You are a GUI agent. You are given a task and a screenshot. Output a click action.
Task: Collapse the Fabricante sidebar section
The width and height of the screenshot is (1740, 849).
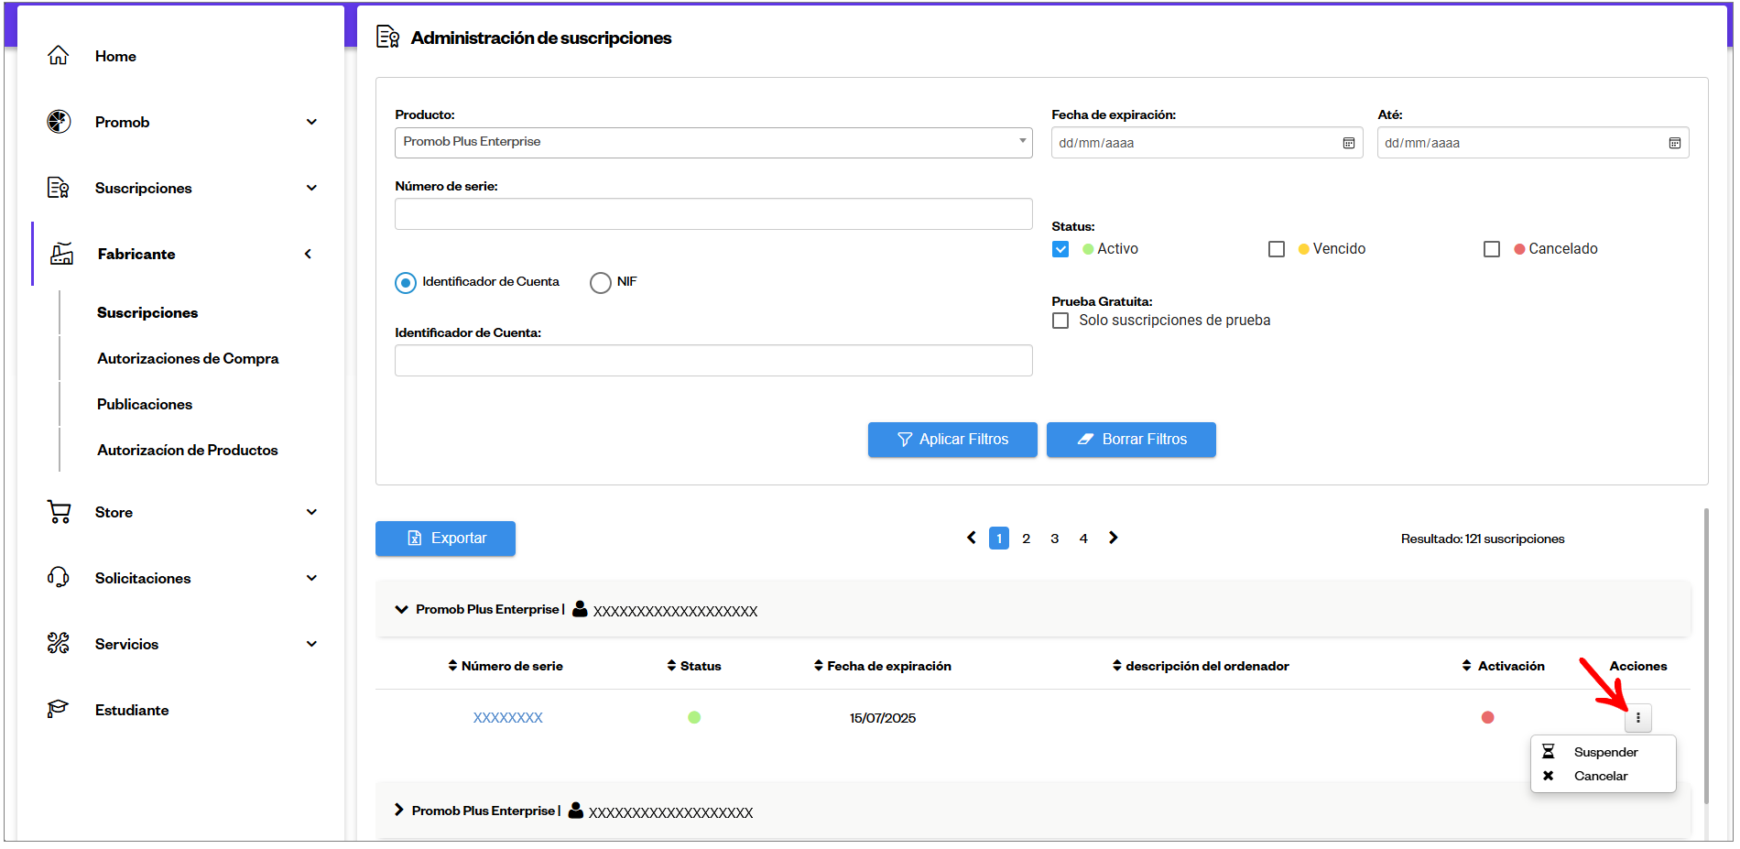tap(309, 254)
